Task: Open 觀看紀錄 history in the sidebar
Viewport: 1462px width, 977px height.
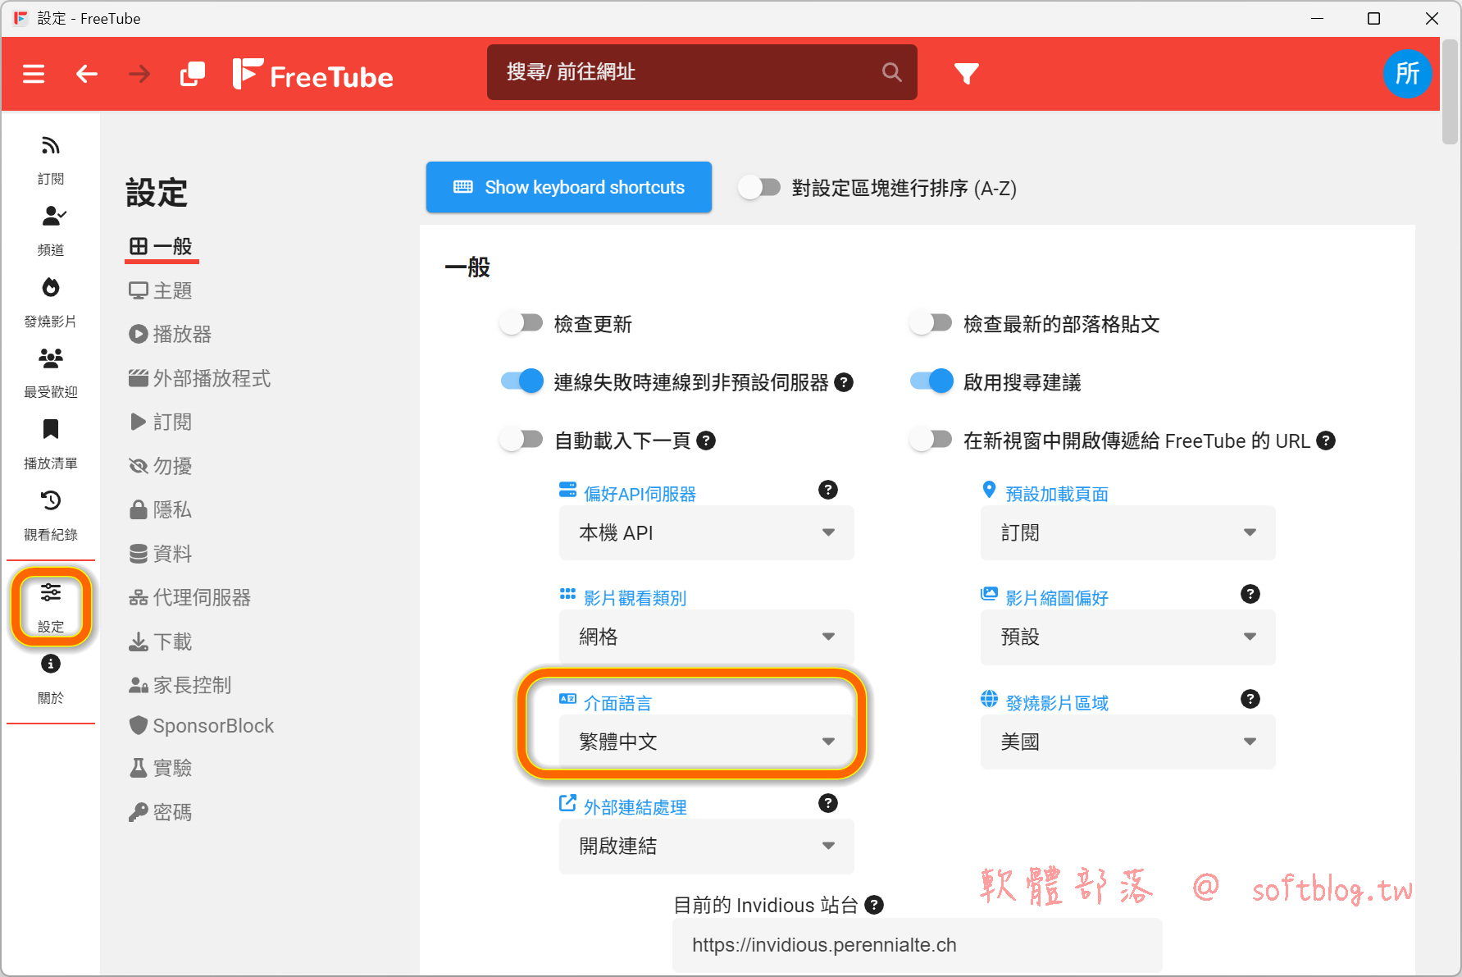Action: [x=51, y=517]
